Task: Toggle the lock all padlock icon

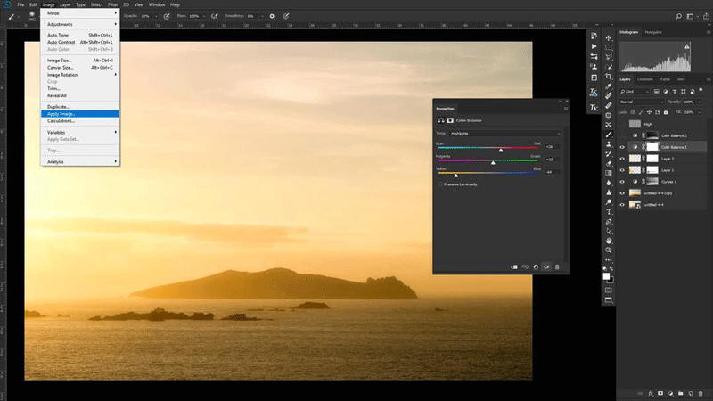Action: click(x=666, y=112)
